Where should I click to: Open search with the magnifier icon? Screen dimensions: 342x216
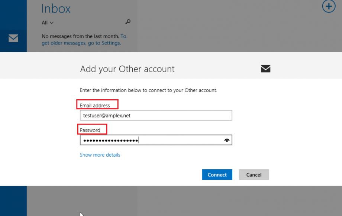point(128,21)
